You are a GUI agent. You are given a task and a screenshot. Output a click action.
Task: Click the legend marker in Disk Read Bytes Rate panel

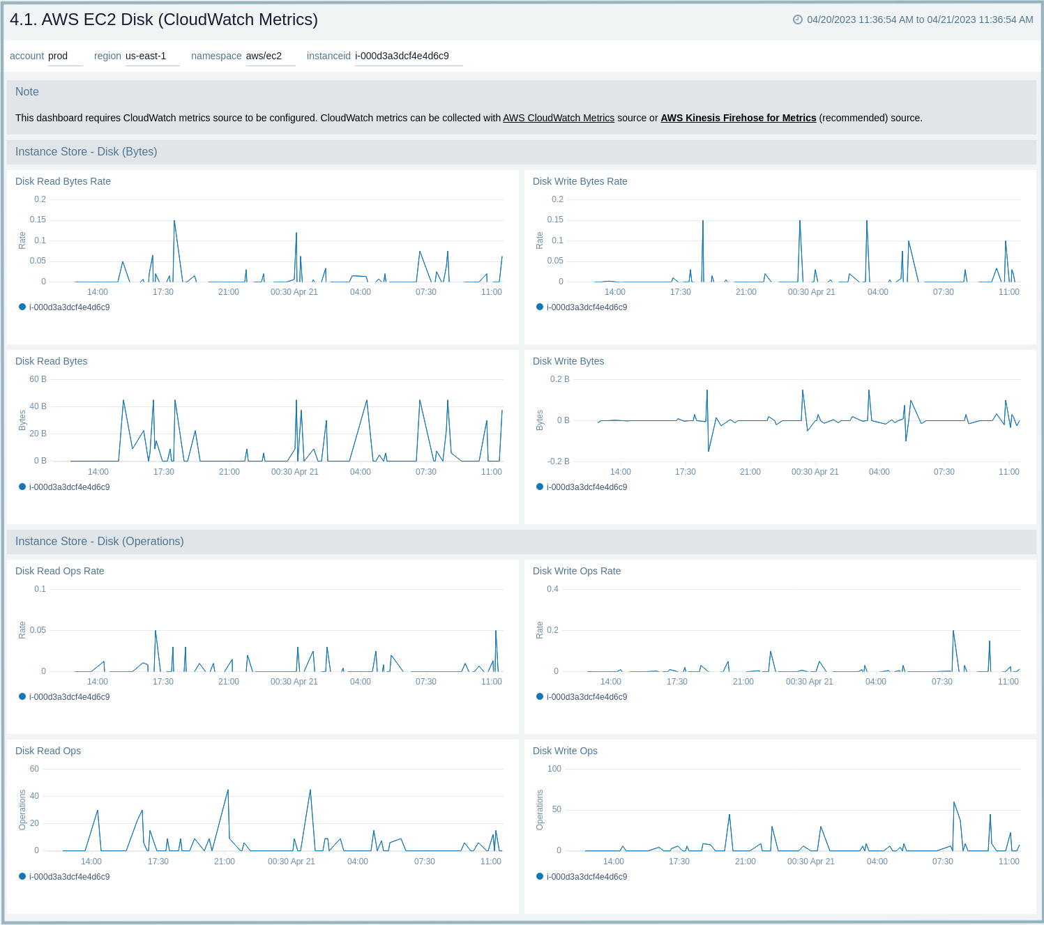tap(22, 306)
